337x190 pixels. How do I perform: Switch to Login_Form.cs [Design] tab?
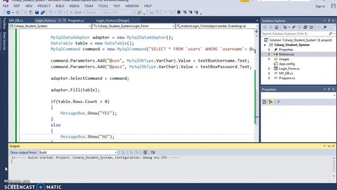pyautogui.click(x=113, y=21)
